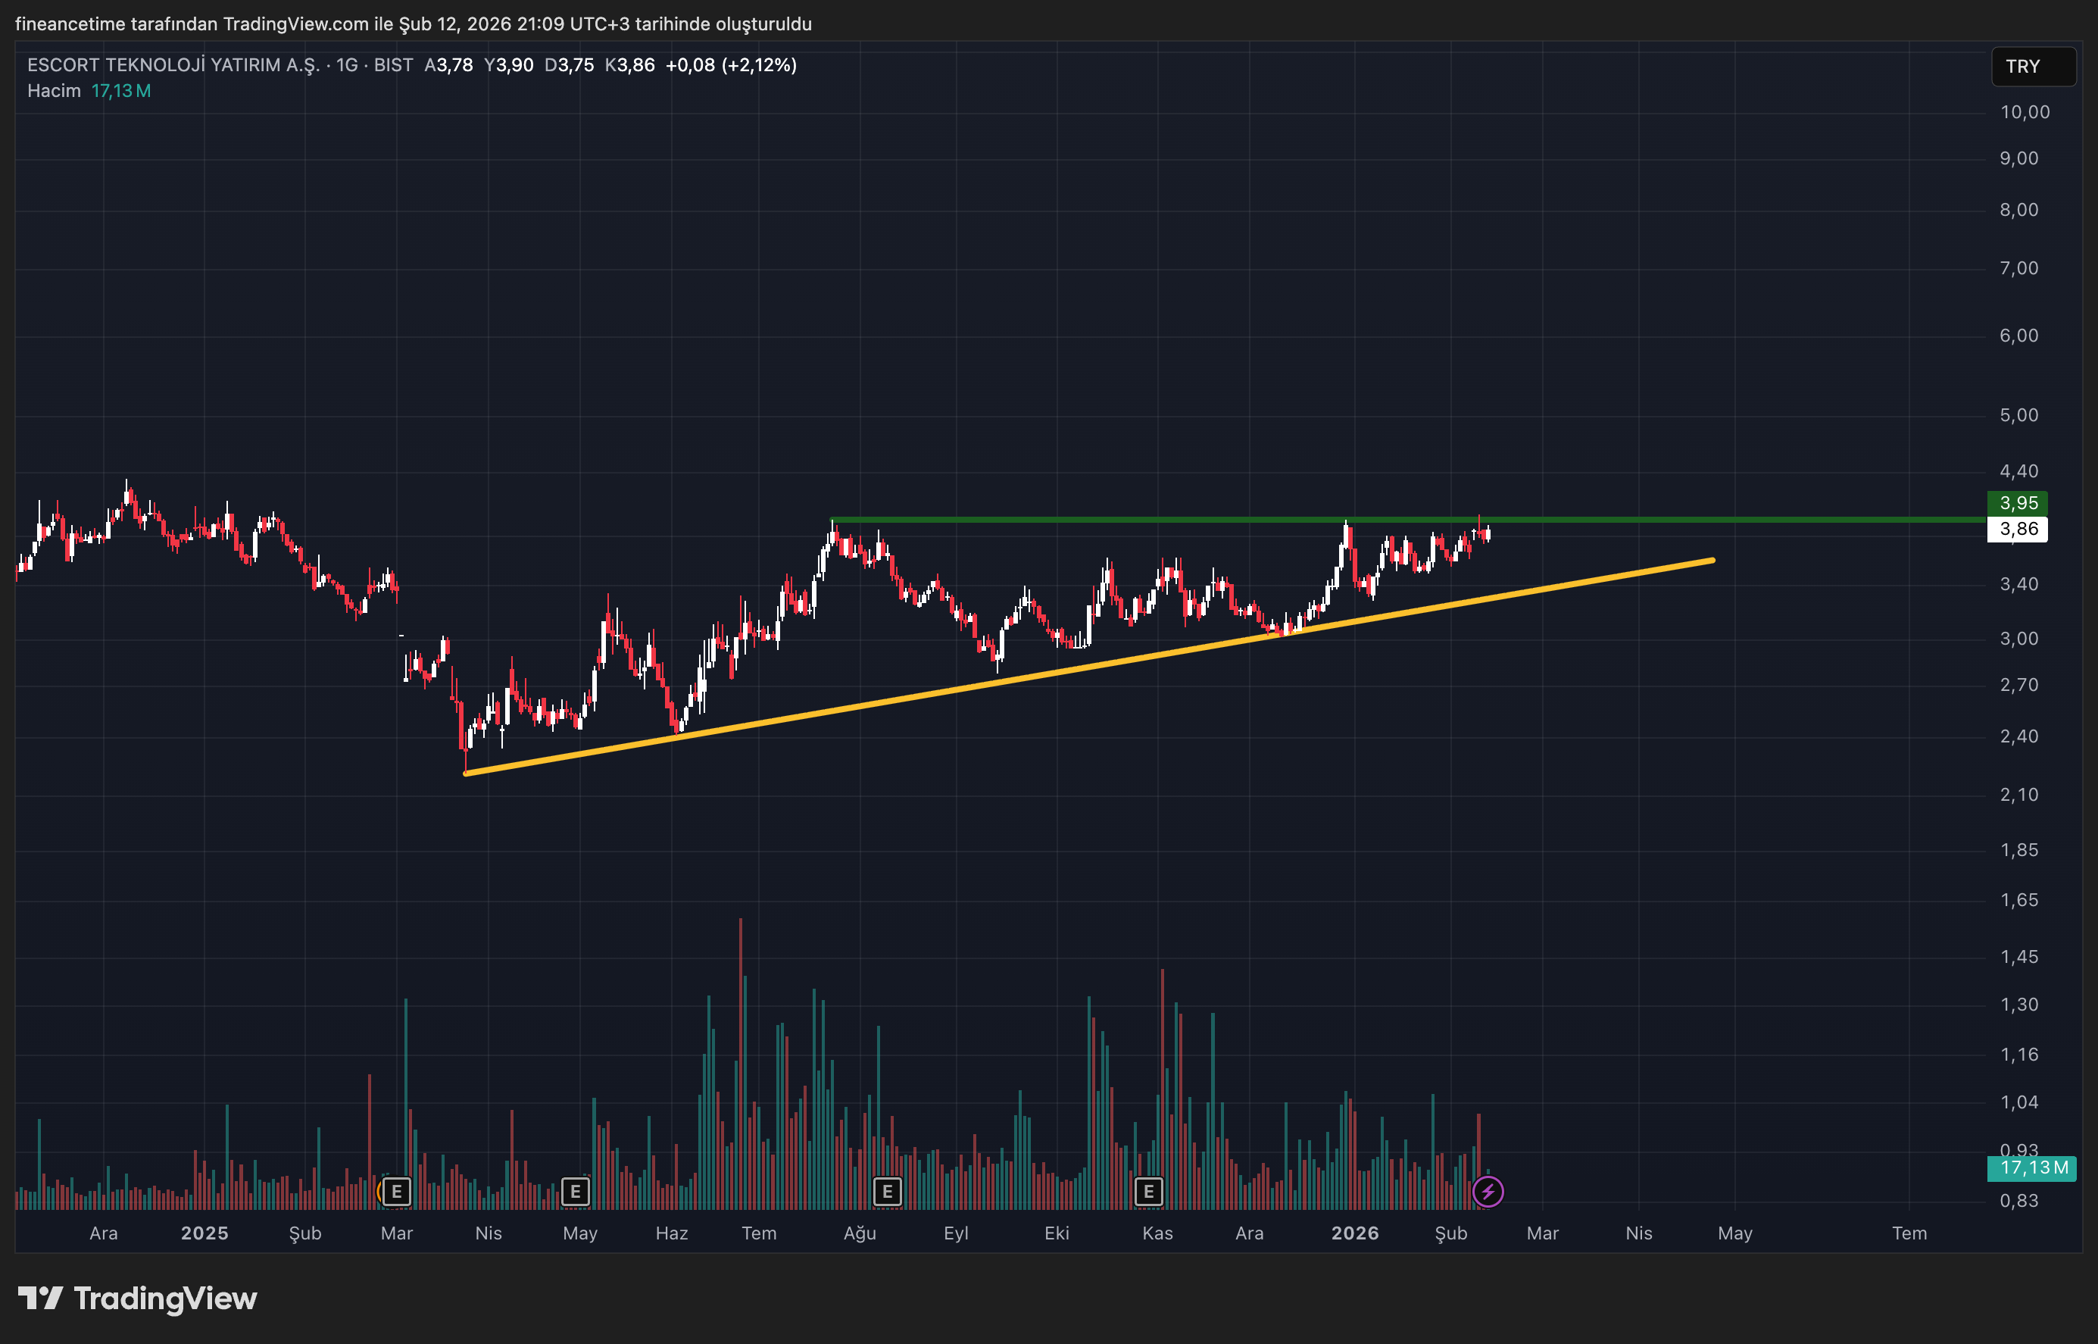Viewport: 2098px width, 1344px height.
Task: Click the 17,13 M volume axis label
Action: pyautogui.click(x=2033, y=1167)
